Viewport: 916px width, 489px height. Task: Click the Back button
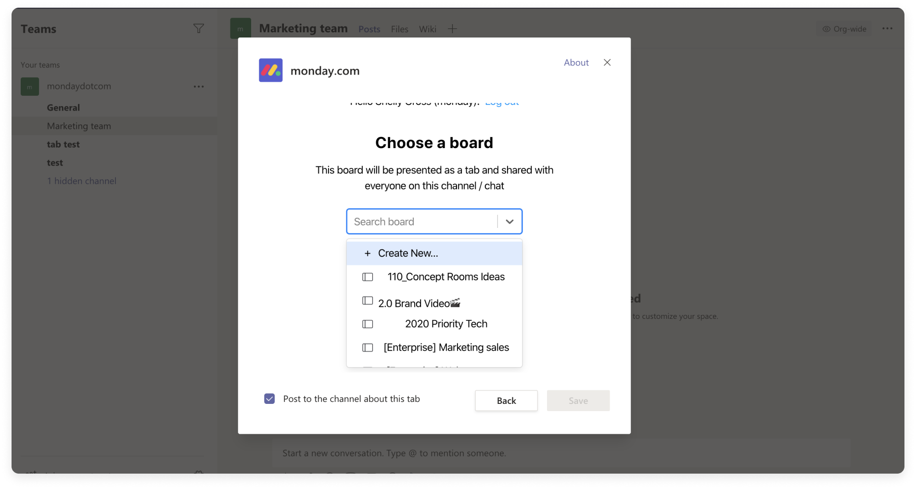[506, 401]
